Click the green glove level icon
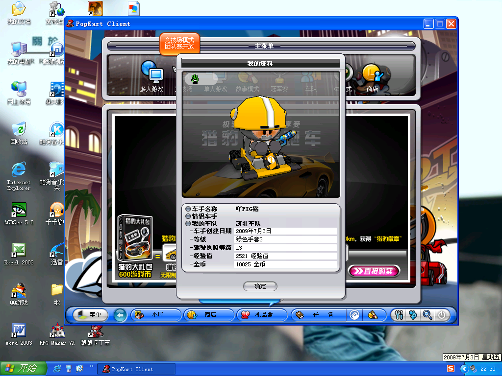The height and width of the screenshot is (376, 502). [x=195, y=78]
